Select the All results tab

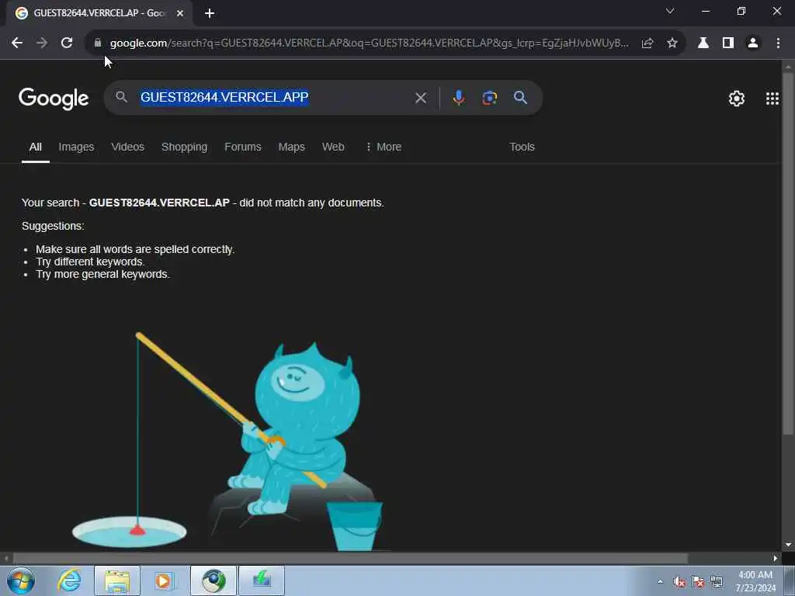(36, 147)
